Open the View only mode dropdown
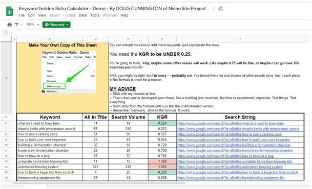This screenshot has height=189, width=312. pos(56,25)
